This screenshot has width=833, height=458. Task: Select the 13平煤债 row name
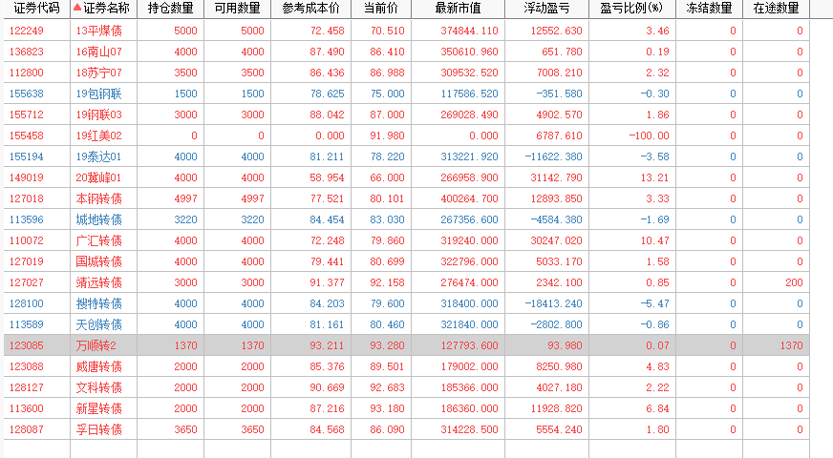click(98, 31)
